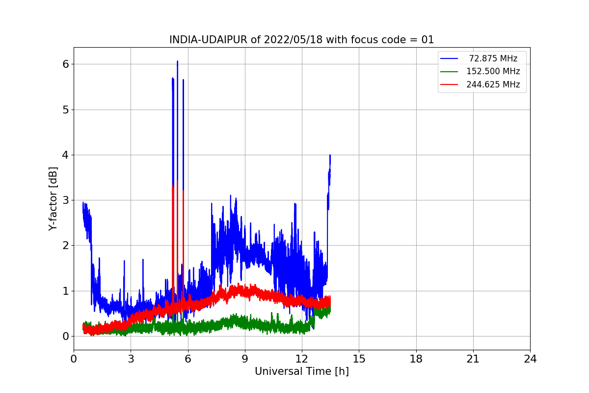Click x-axis tick label 0
589x393 pixels.
click(74, 359)
